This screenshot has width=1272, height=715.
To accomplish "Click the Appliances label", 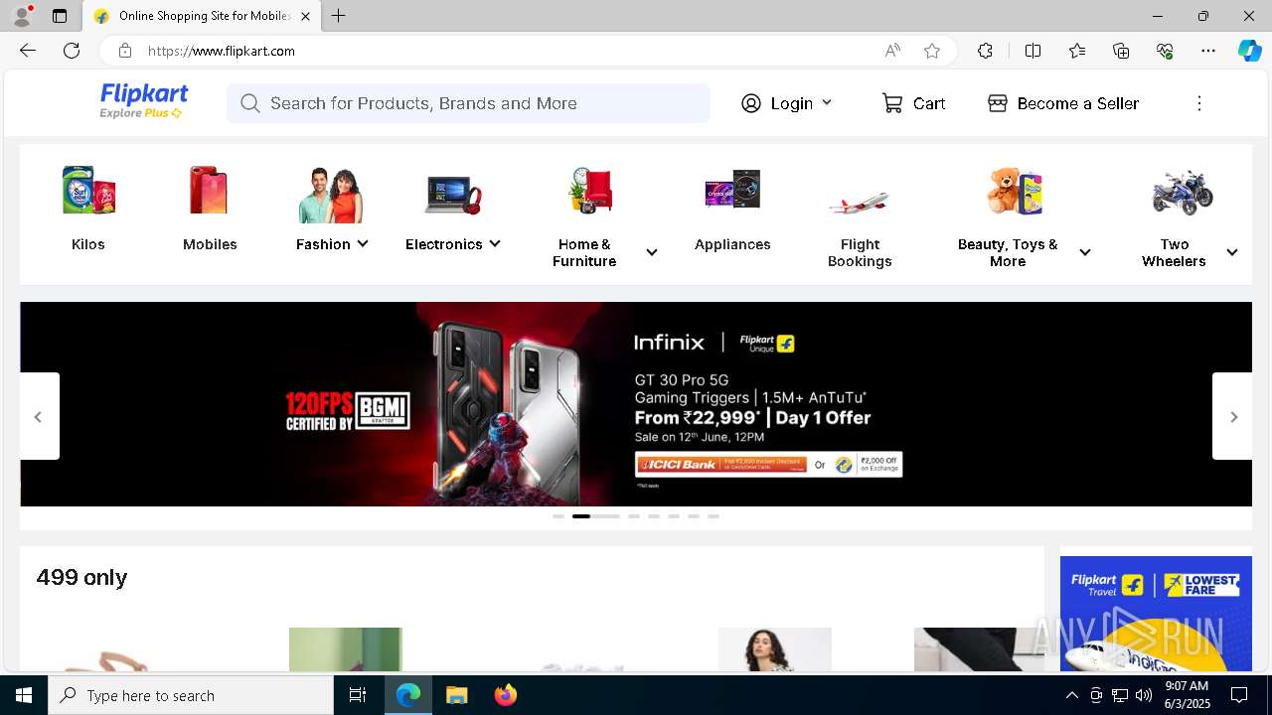I will coord(732,244).
